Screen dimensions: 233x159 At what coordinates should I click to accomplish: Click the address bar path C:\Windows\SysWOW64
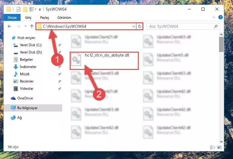(x=65, y=26)
